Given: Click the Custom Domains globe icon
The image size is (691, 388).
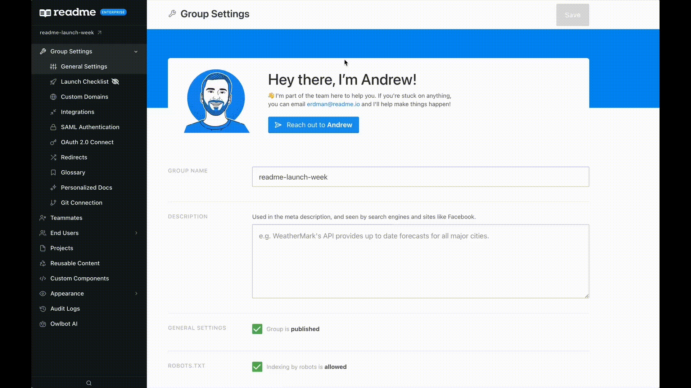Looking at the screenshot, I should click(x=53, y=97).
